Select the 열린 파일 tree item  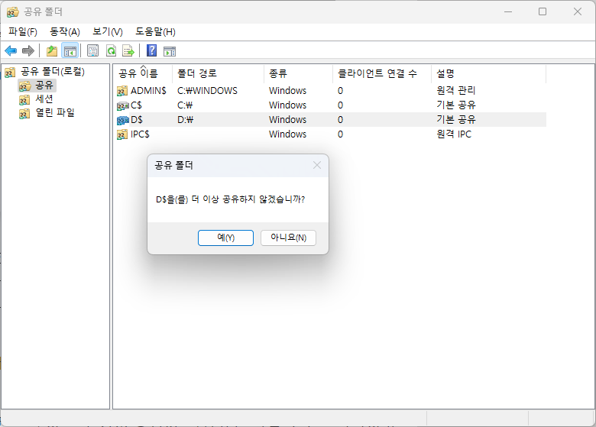pyautogui.click(x=55, y=113)
